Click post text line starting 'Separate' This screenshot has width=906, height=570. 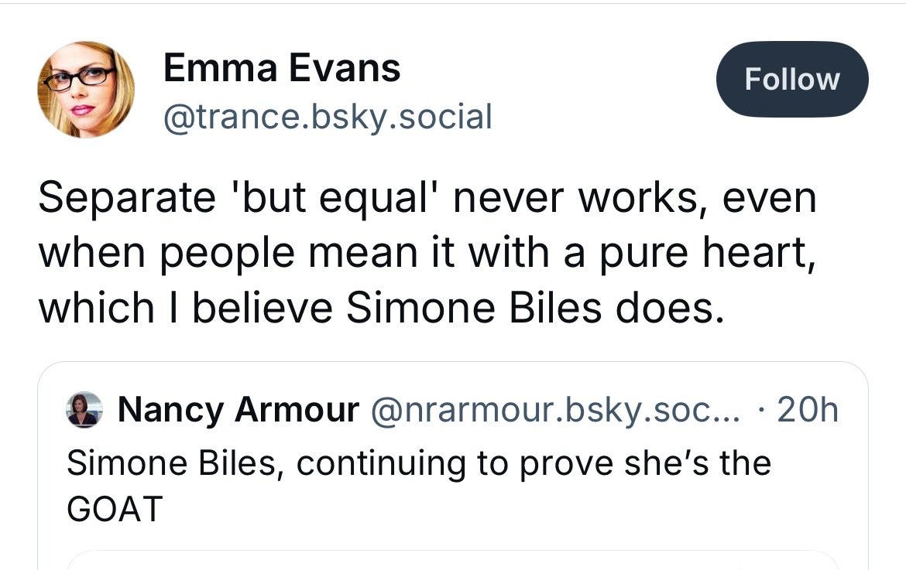427,198
